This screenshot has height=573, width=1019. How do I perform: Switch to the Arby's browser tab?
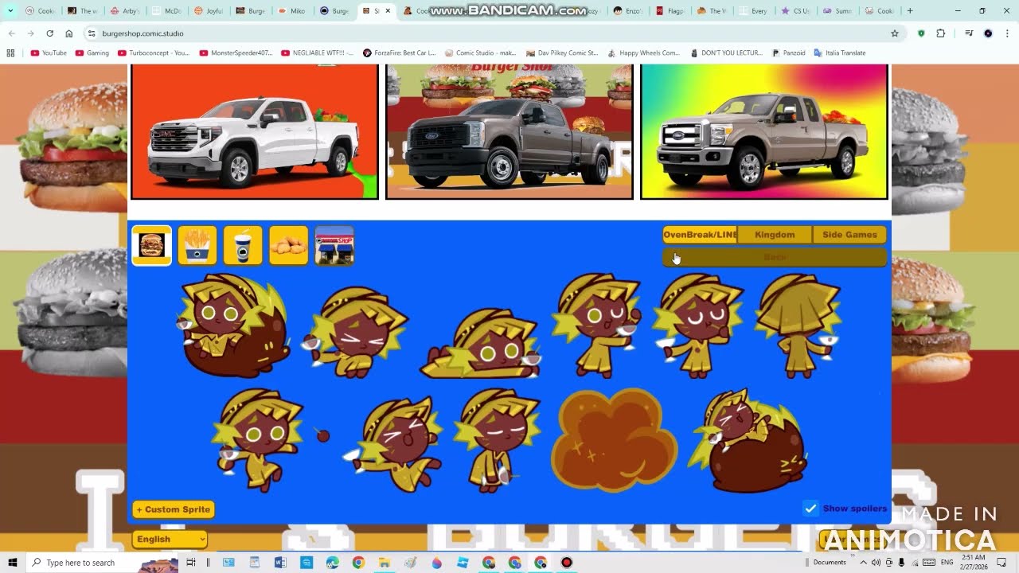pos(125,11)
